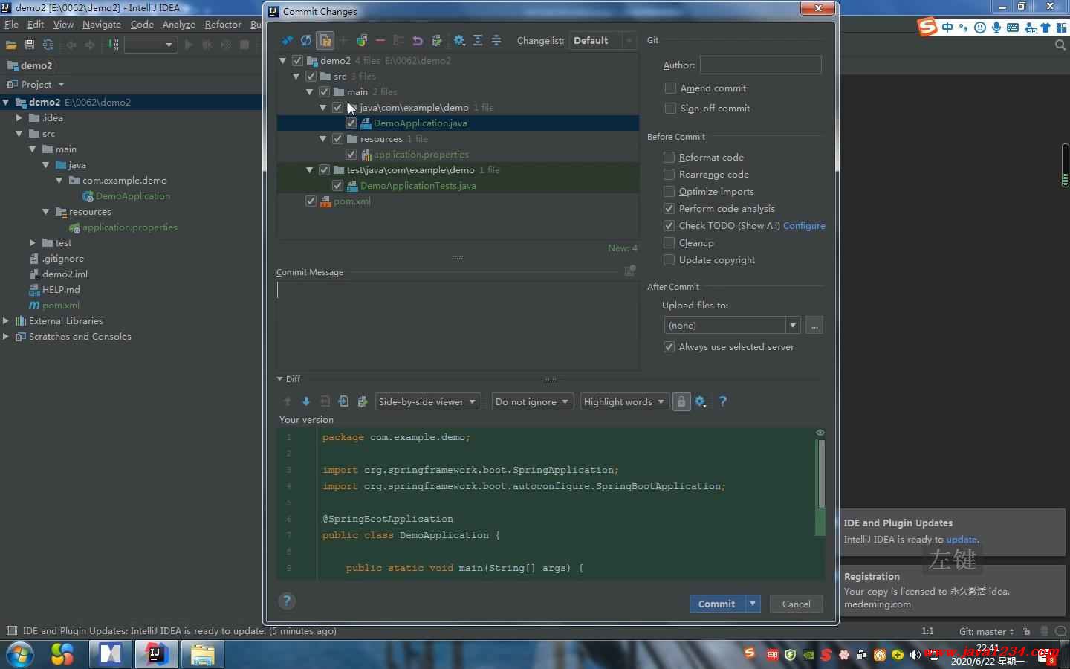
Task: Click the Diff toolbar help question mark
Action: click(x=723, y=401)
